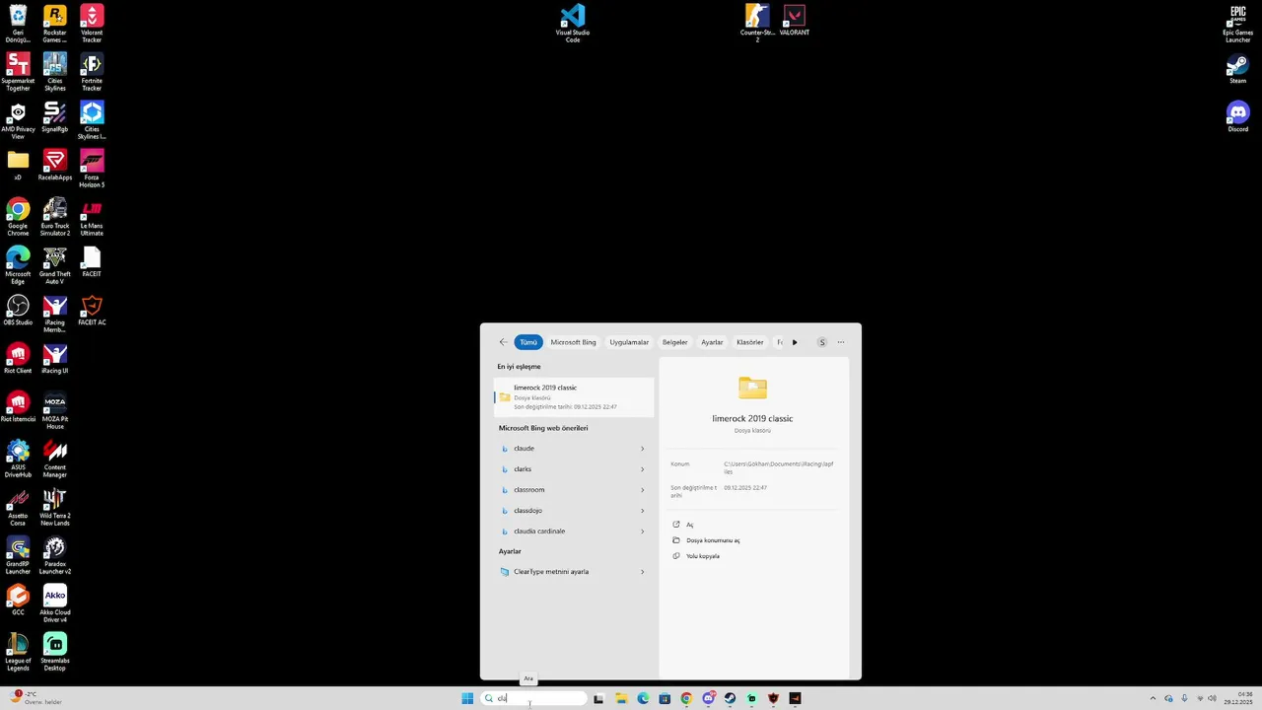This screenshot has height=710, width=1262.
Task: Switch to the Uygulamalar filter tab
Action: pos(629,342)
